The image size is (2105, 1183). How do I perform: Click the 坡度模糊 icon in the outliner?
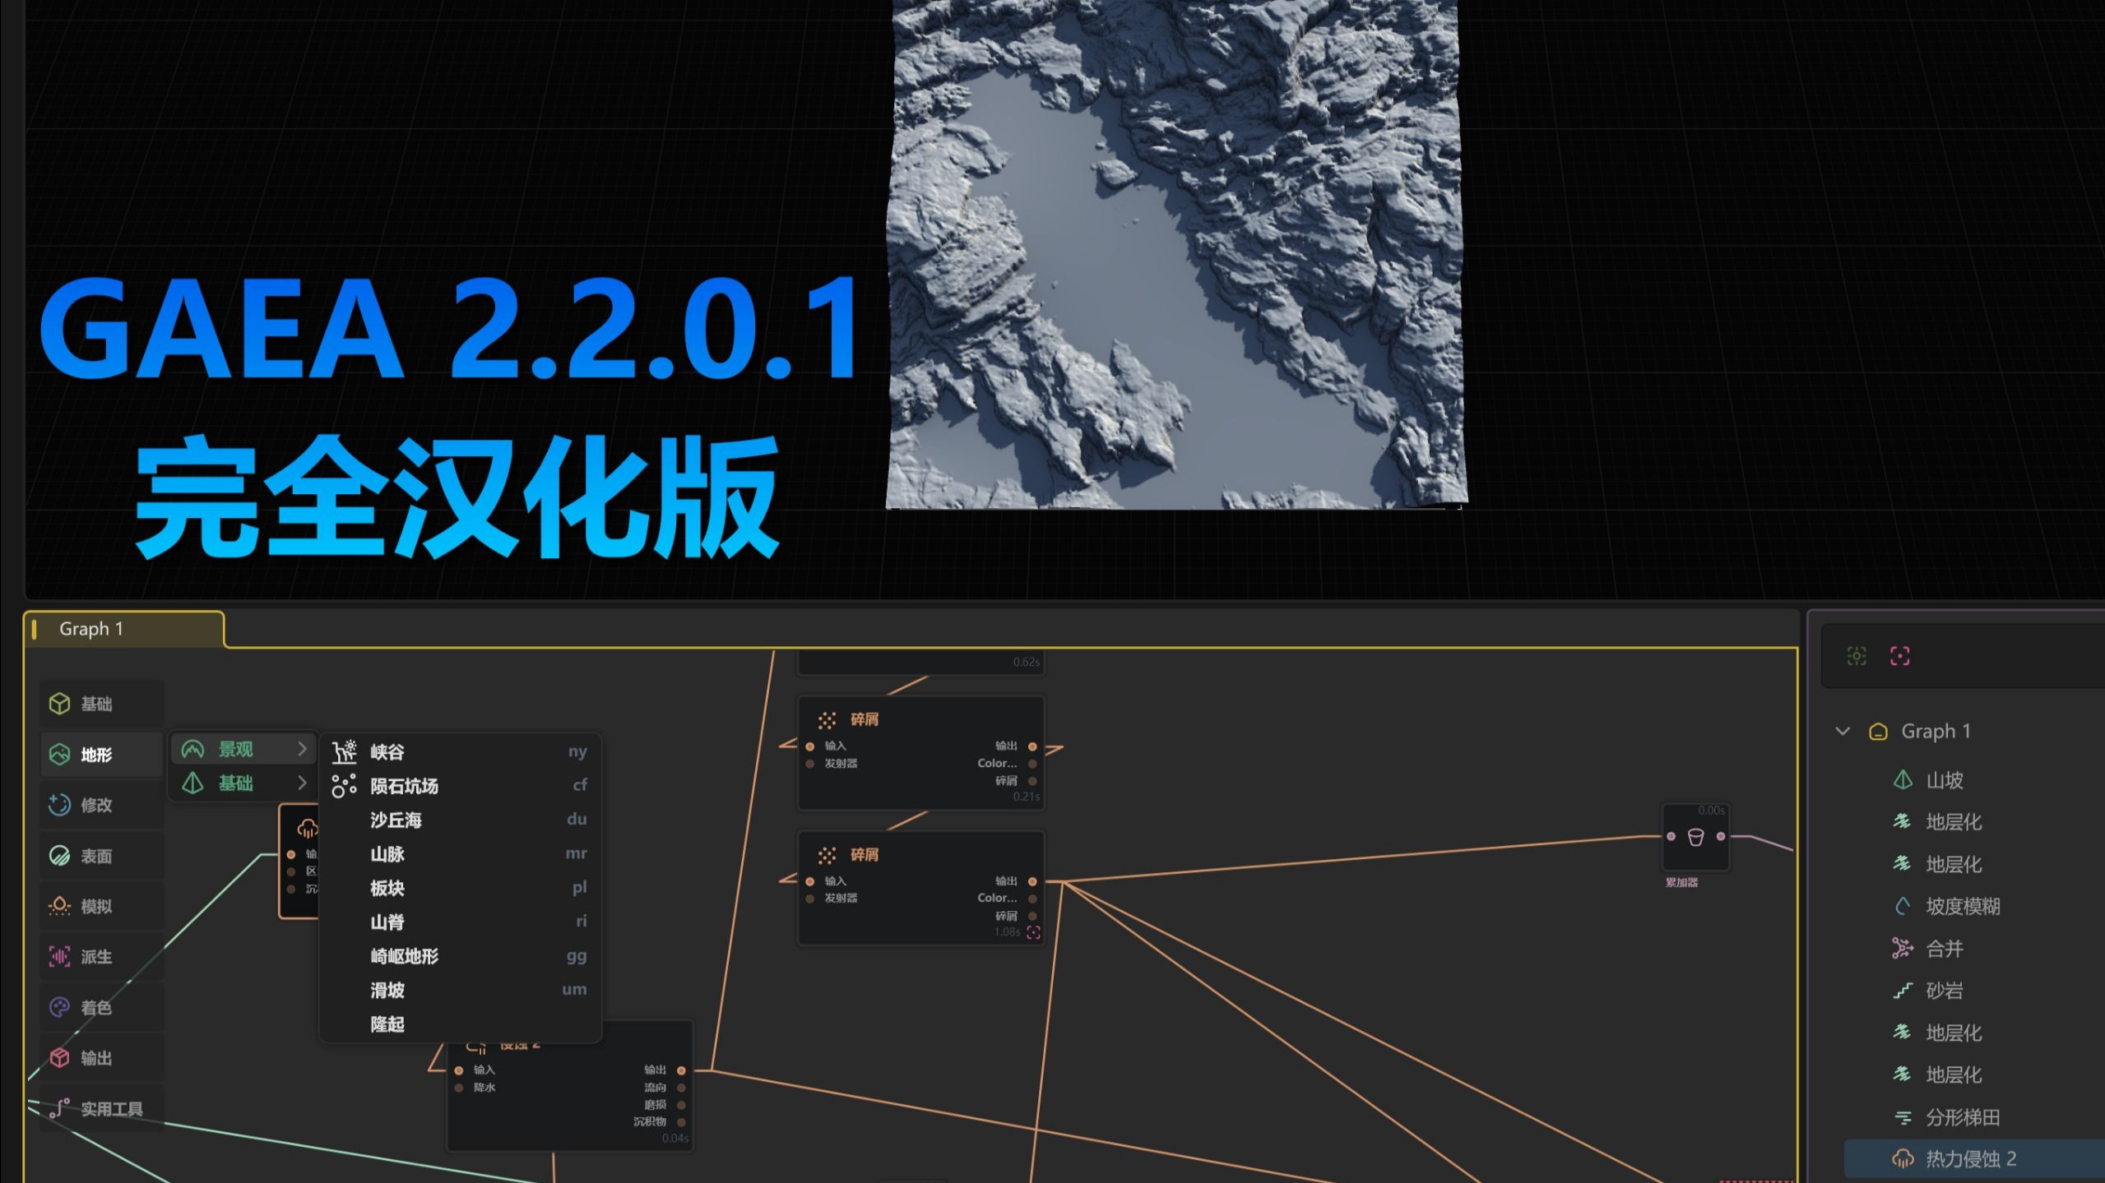coord(1903,907)
